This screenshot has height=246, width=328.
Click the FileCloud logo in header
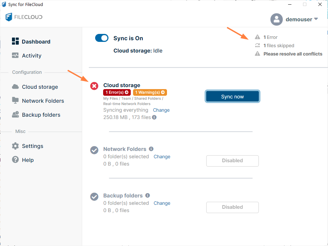tap(24, 17)
